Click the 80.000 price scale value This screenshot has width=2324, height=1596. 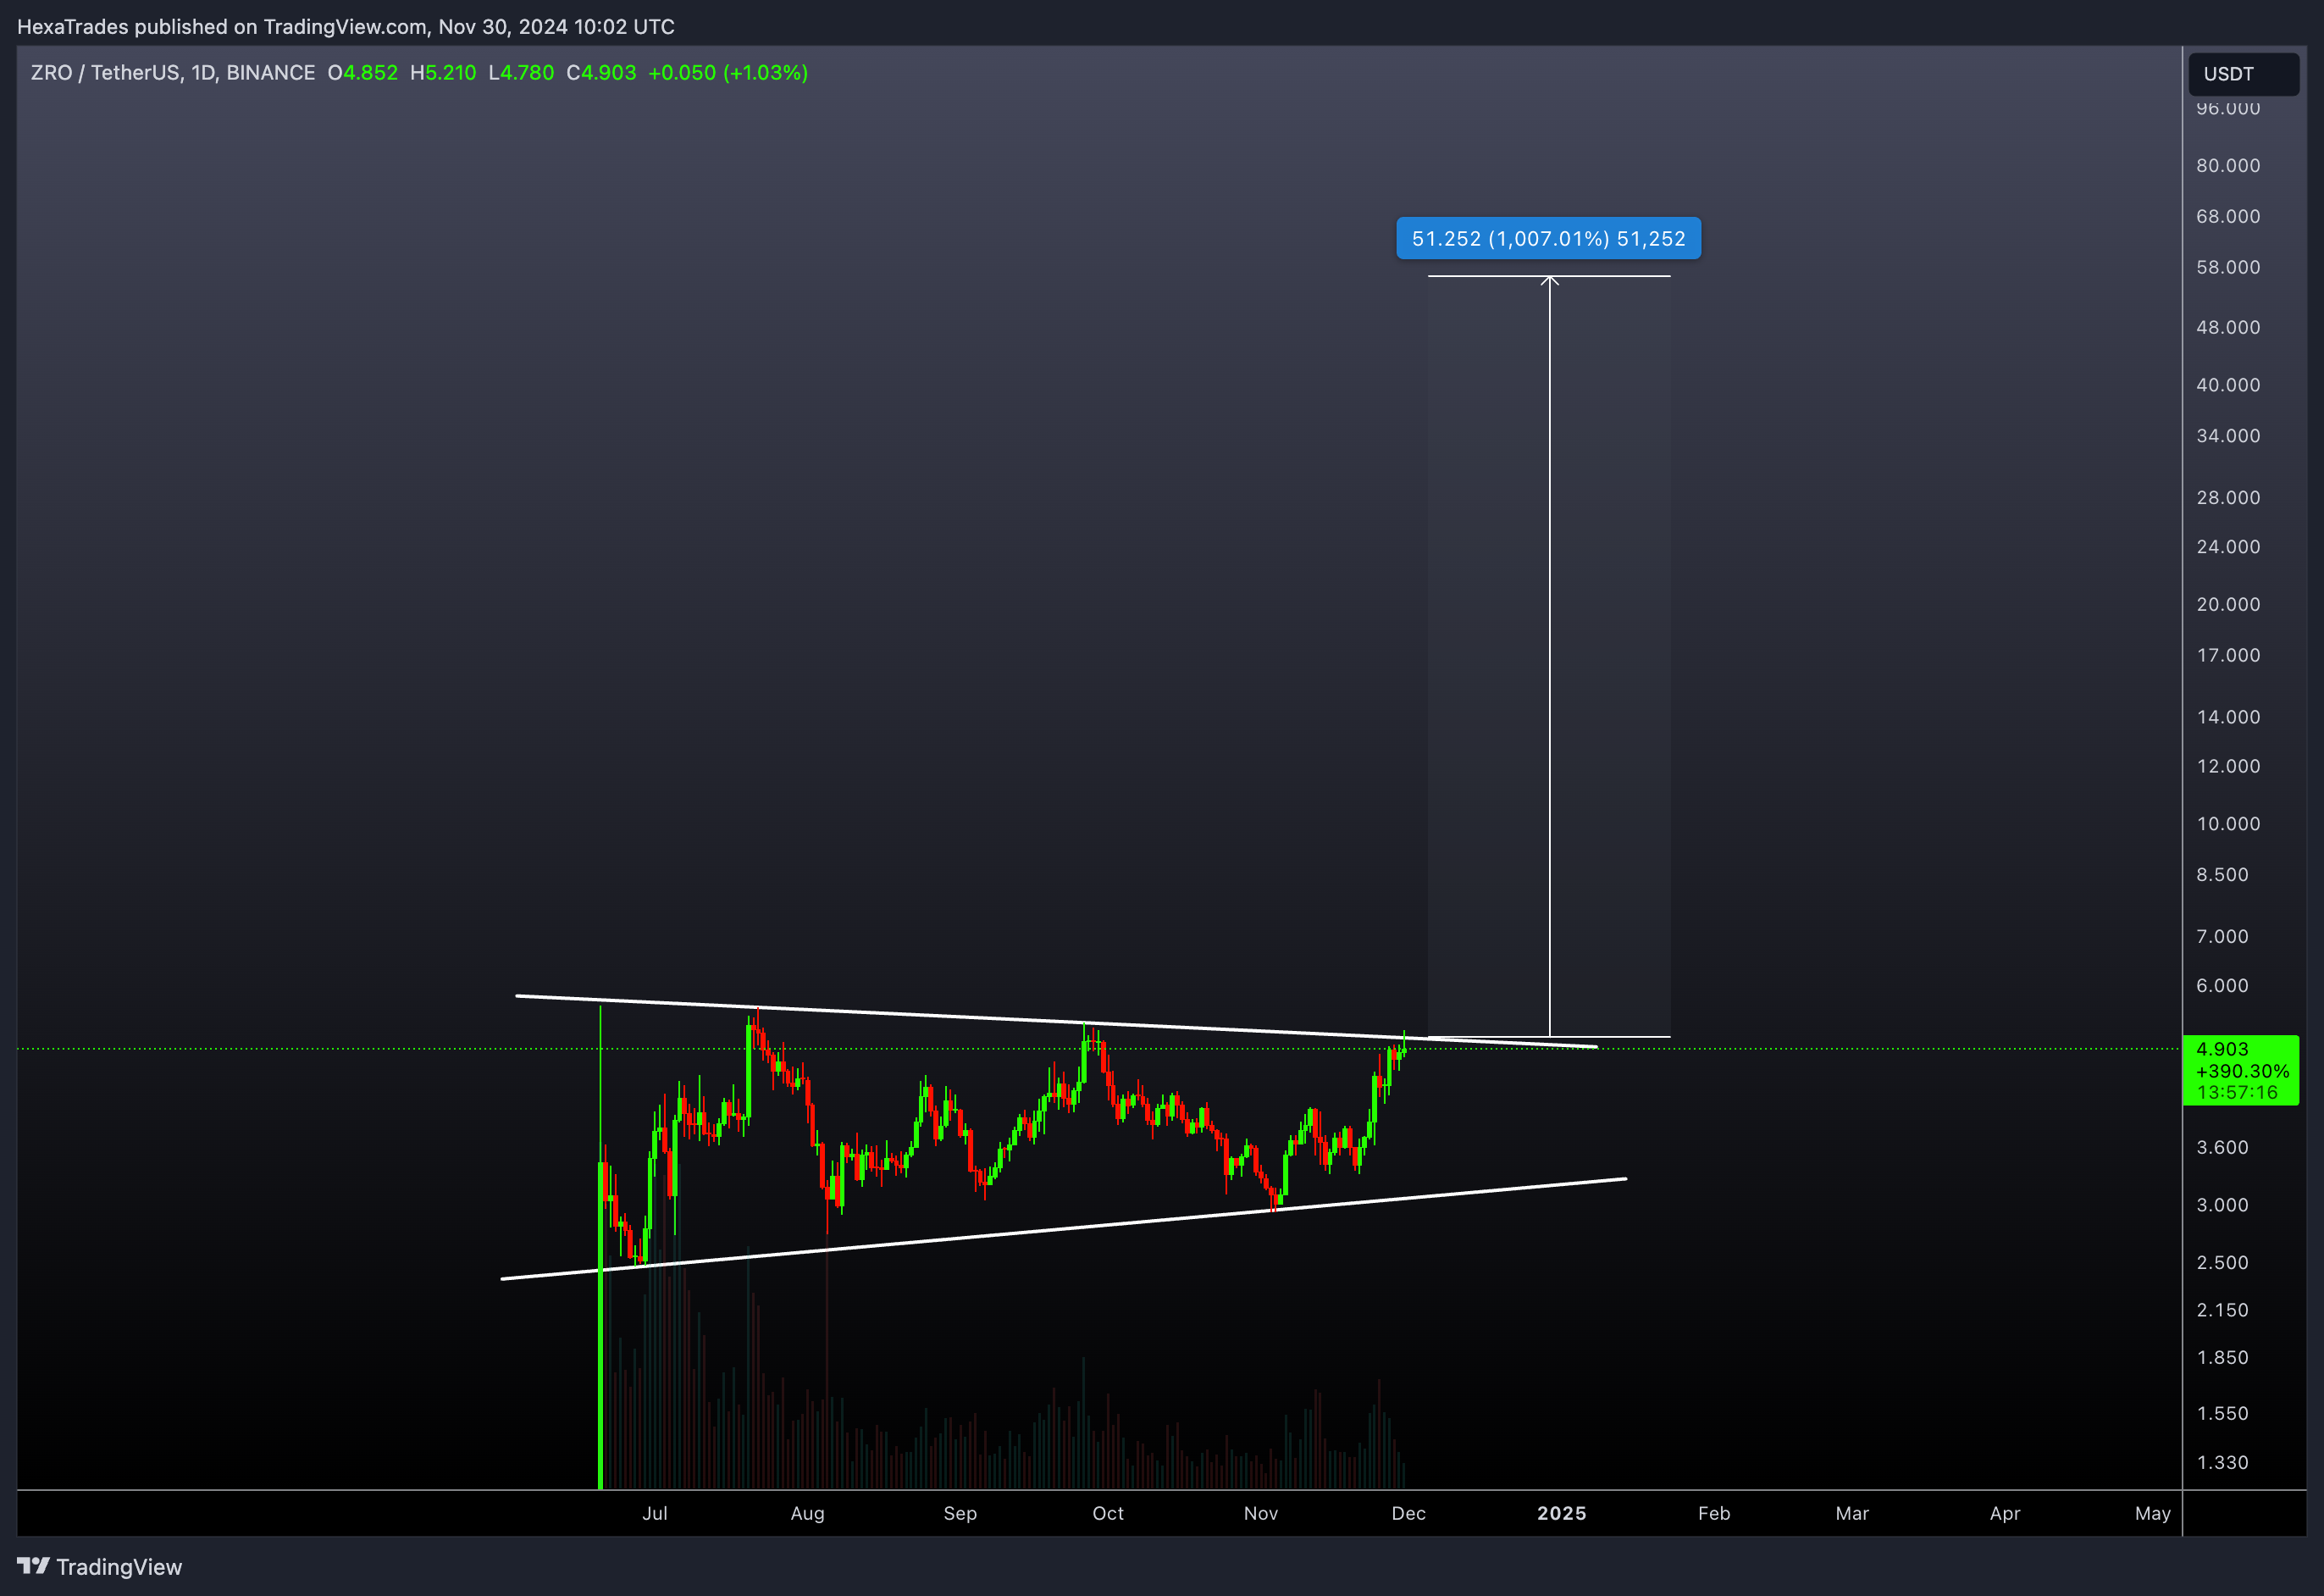click(x=2228, y=165)
